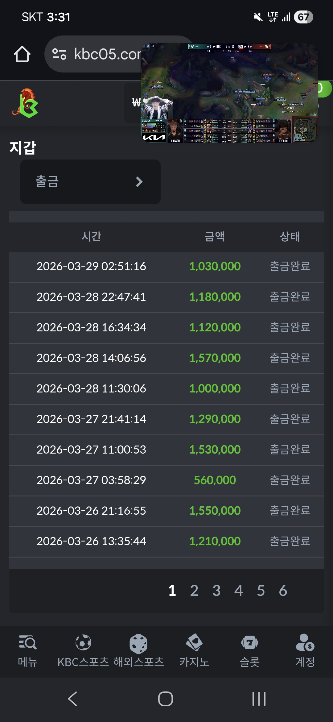Go to page 3 of withdrawals
Viewport: 333px width, 722px height.
coord(216,591)
